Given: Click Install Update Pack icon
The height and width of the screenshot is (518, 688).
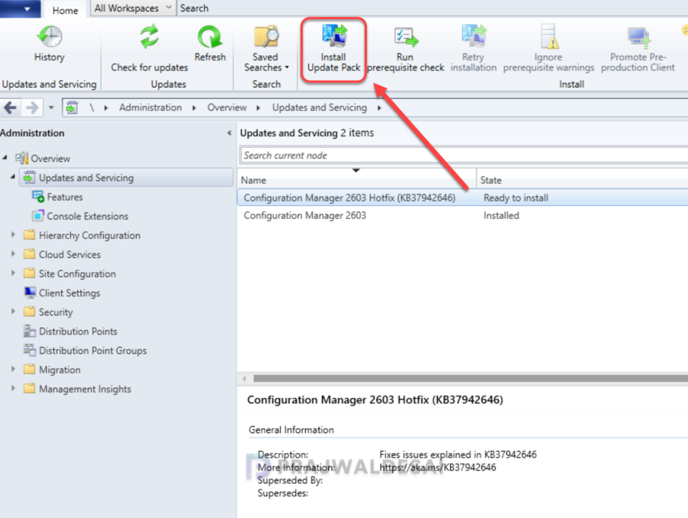Looking at the screenshot, I should coord(335,36).
